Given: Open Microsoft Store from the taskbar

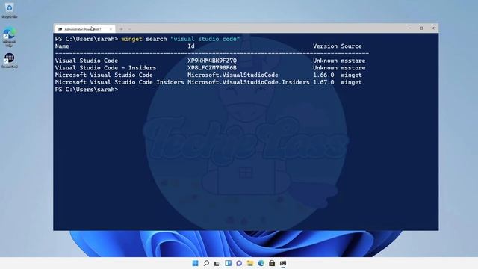Looking at the screenshot, I should pos(272,263).
